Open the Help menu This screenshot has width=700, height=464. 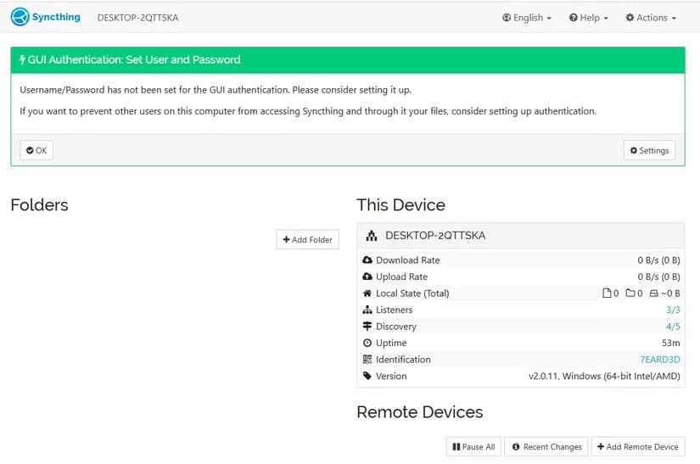click(589, 18)
